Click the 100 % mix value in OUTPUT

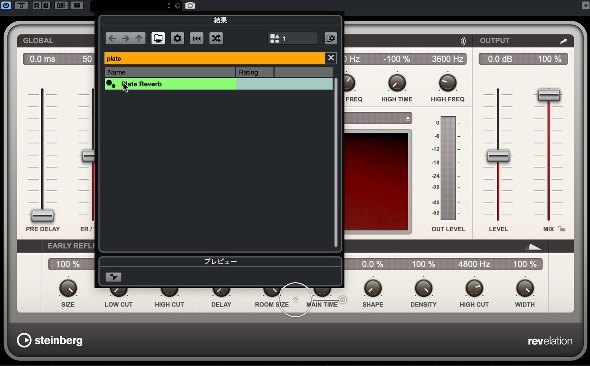coord(550,59)
